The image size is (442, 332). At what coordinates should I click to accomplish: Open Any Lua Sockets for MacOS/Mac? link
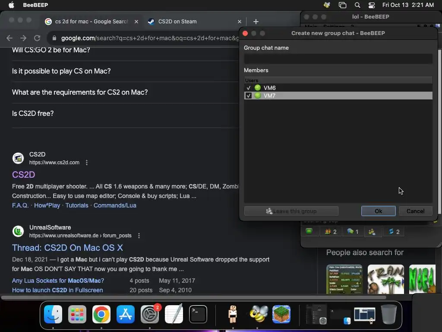(x=58, y=281)
